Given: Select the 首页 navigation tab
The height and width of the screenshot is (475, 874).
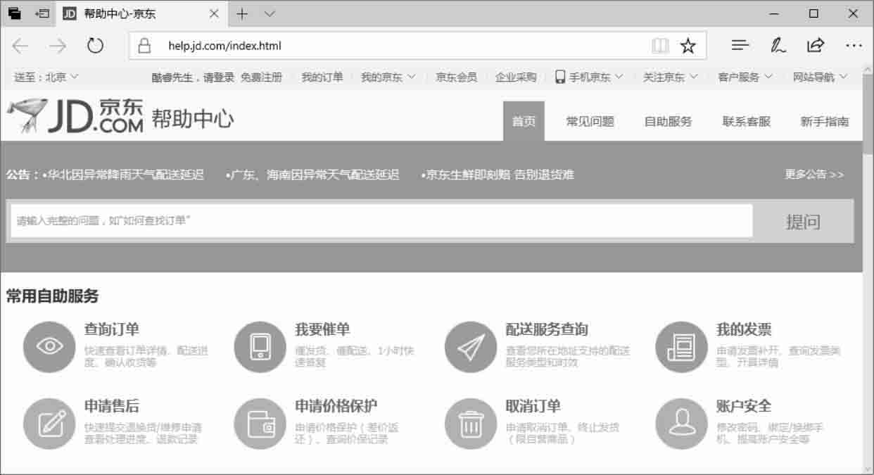Looking at the screenshot, I should [x=524, y=121].
